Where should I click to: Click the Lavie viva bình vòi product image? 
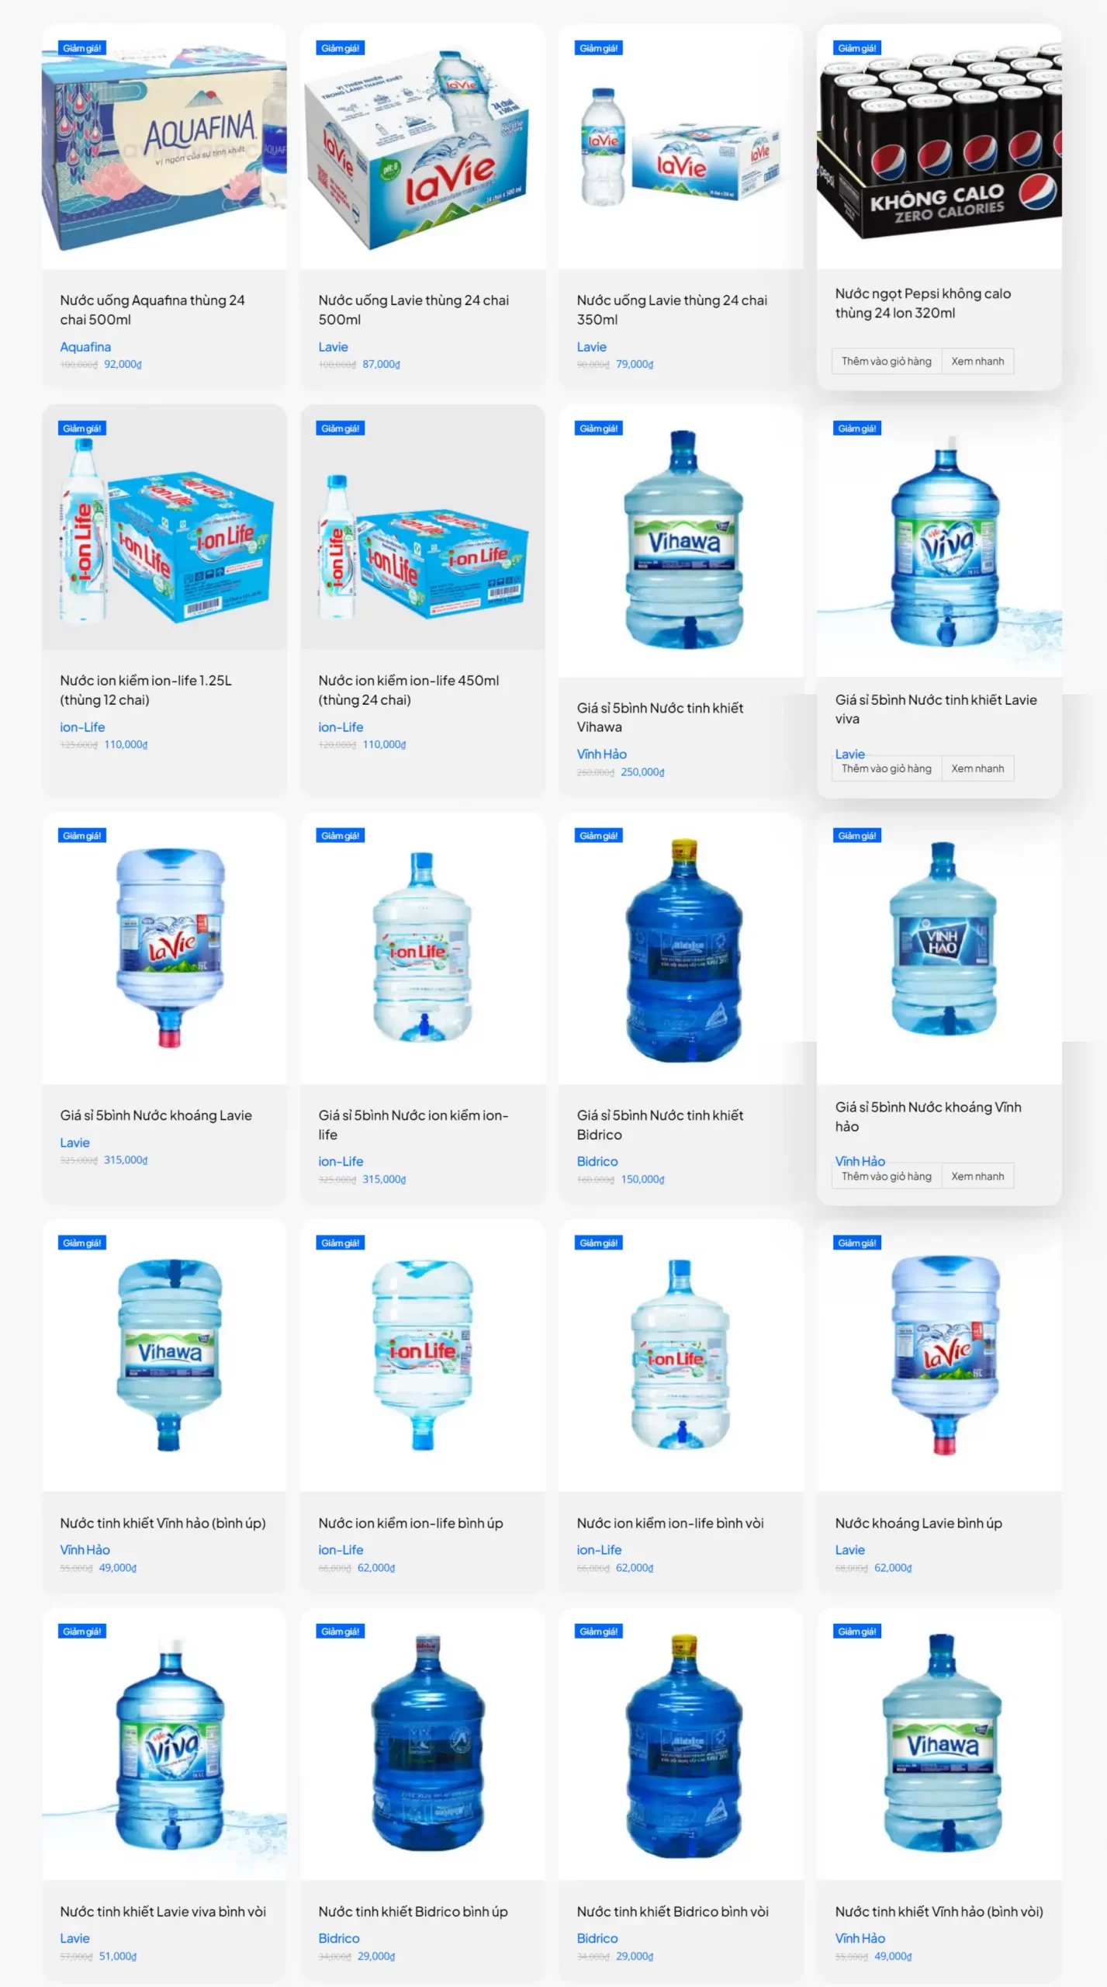tap(164, 1744)
